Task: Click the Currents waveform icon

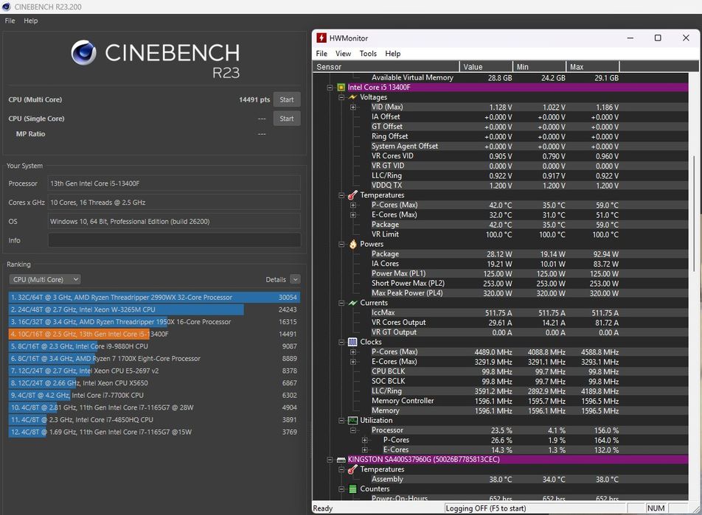Action: [x=352, y=303]
